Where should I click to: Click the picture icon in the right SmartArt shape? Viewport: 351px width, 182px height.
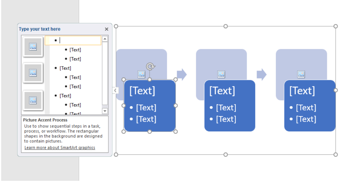(301, 74)
